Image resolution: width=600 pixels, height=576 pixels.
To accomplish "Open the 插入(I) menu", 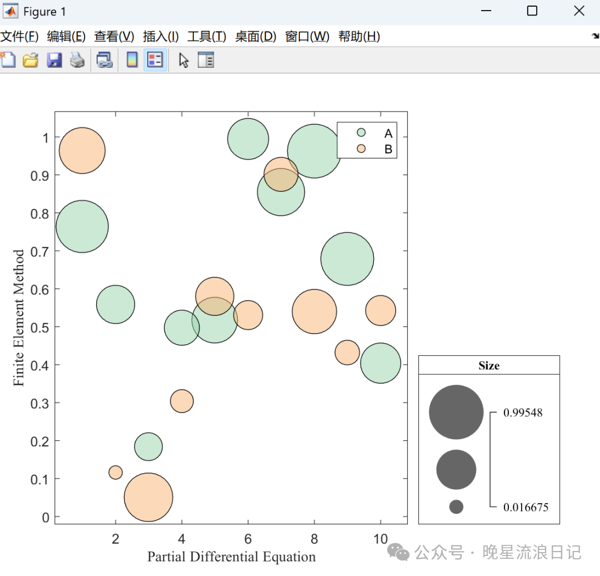I will 161,36.
